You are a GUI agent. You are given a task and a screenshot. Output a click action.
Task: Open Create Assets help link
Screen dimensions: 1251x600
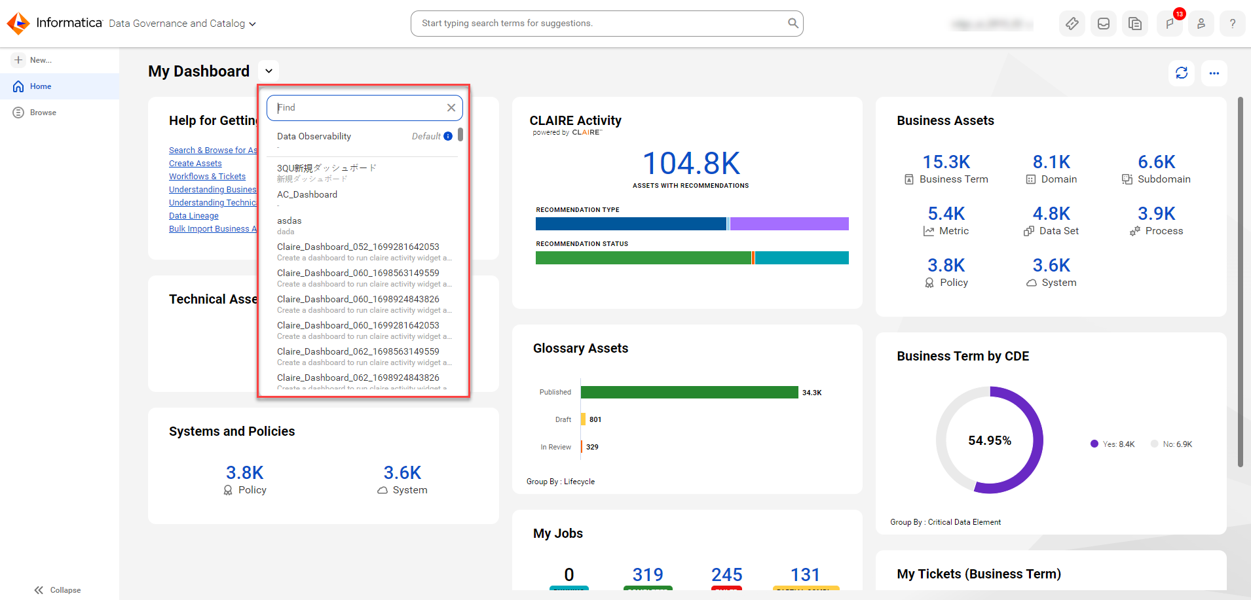click(x=195, y=164)
